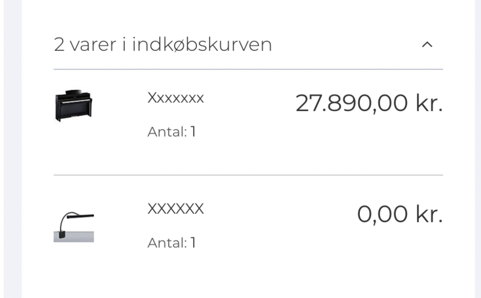Select the 'Xxxxxxx' piano product name
This screenshot has width=481, height=298.
176,98
